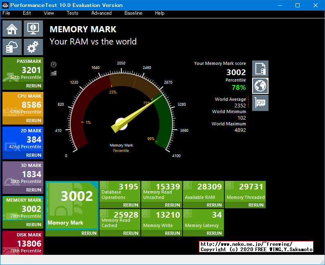Open the cloud baseline manager icon

point(12,47)
